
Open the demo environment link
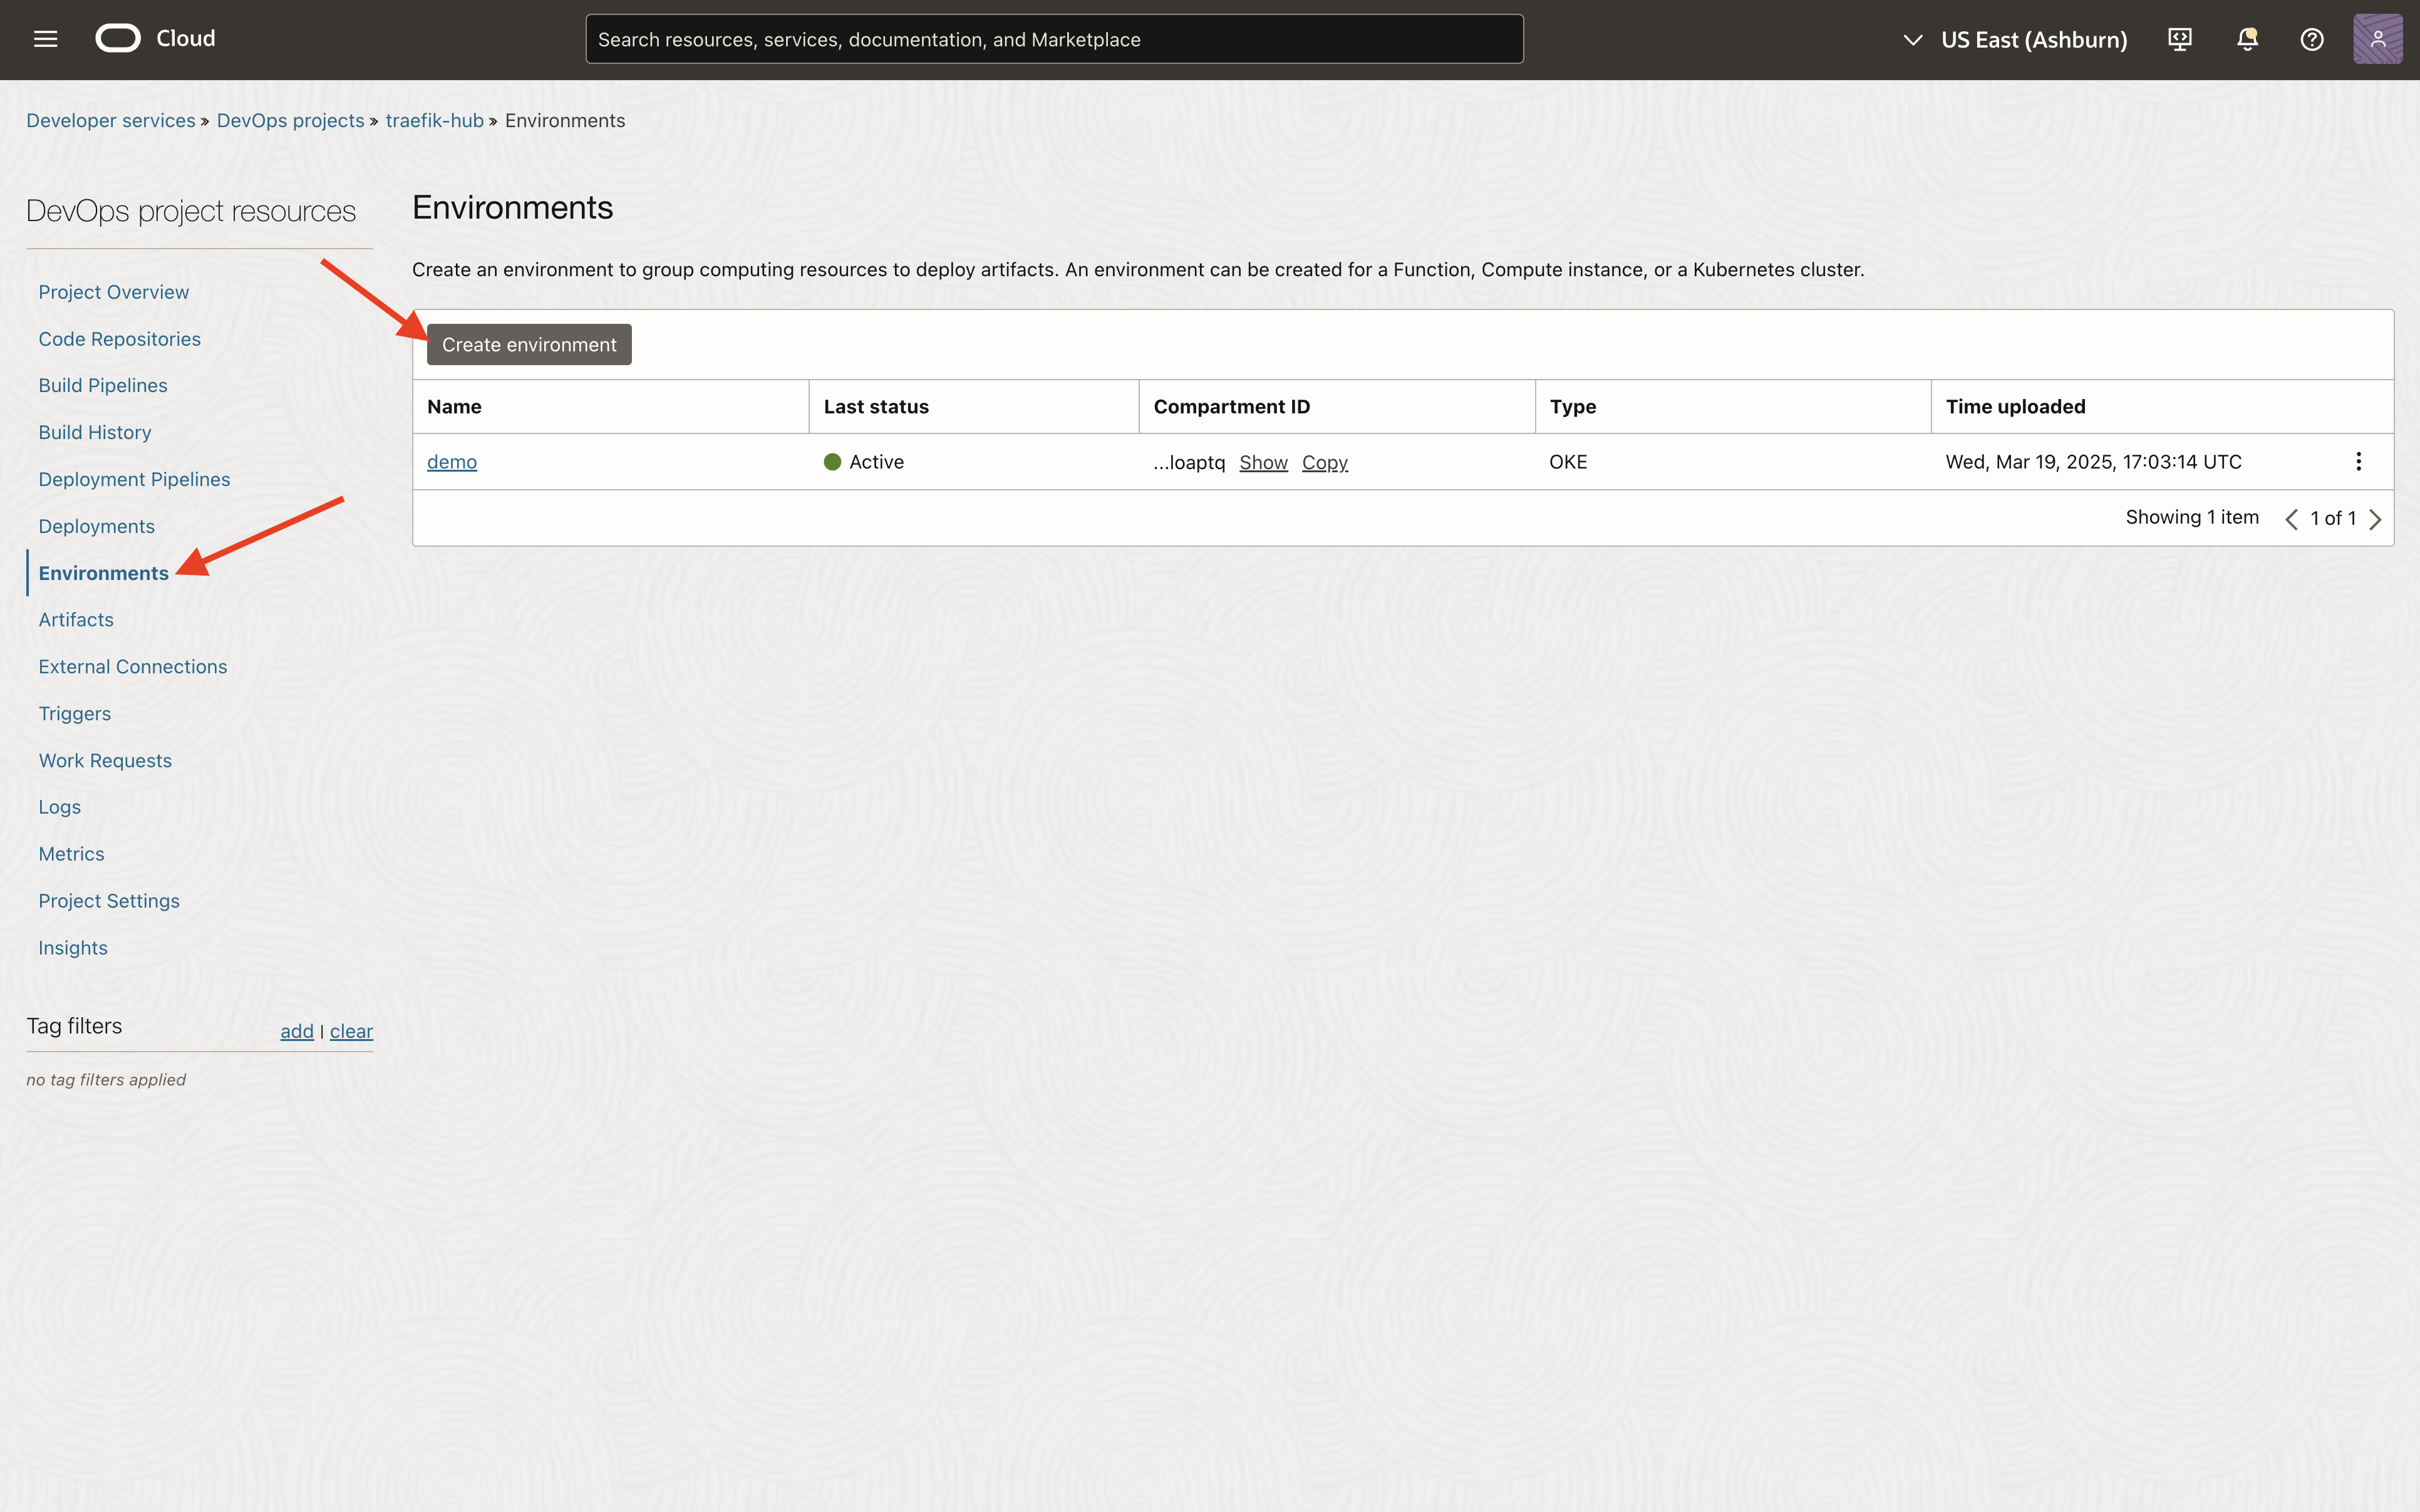[452, 462]
